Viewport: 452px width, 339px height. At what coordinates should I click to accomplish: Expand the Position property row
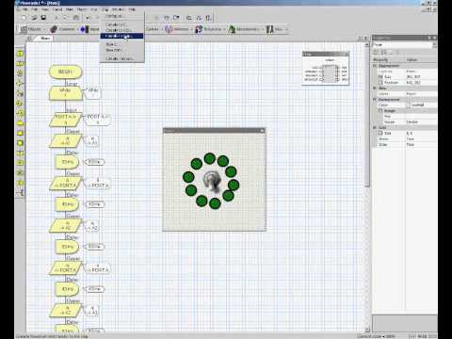380,82
